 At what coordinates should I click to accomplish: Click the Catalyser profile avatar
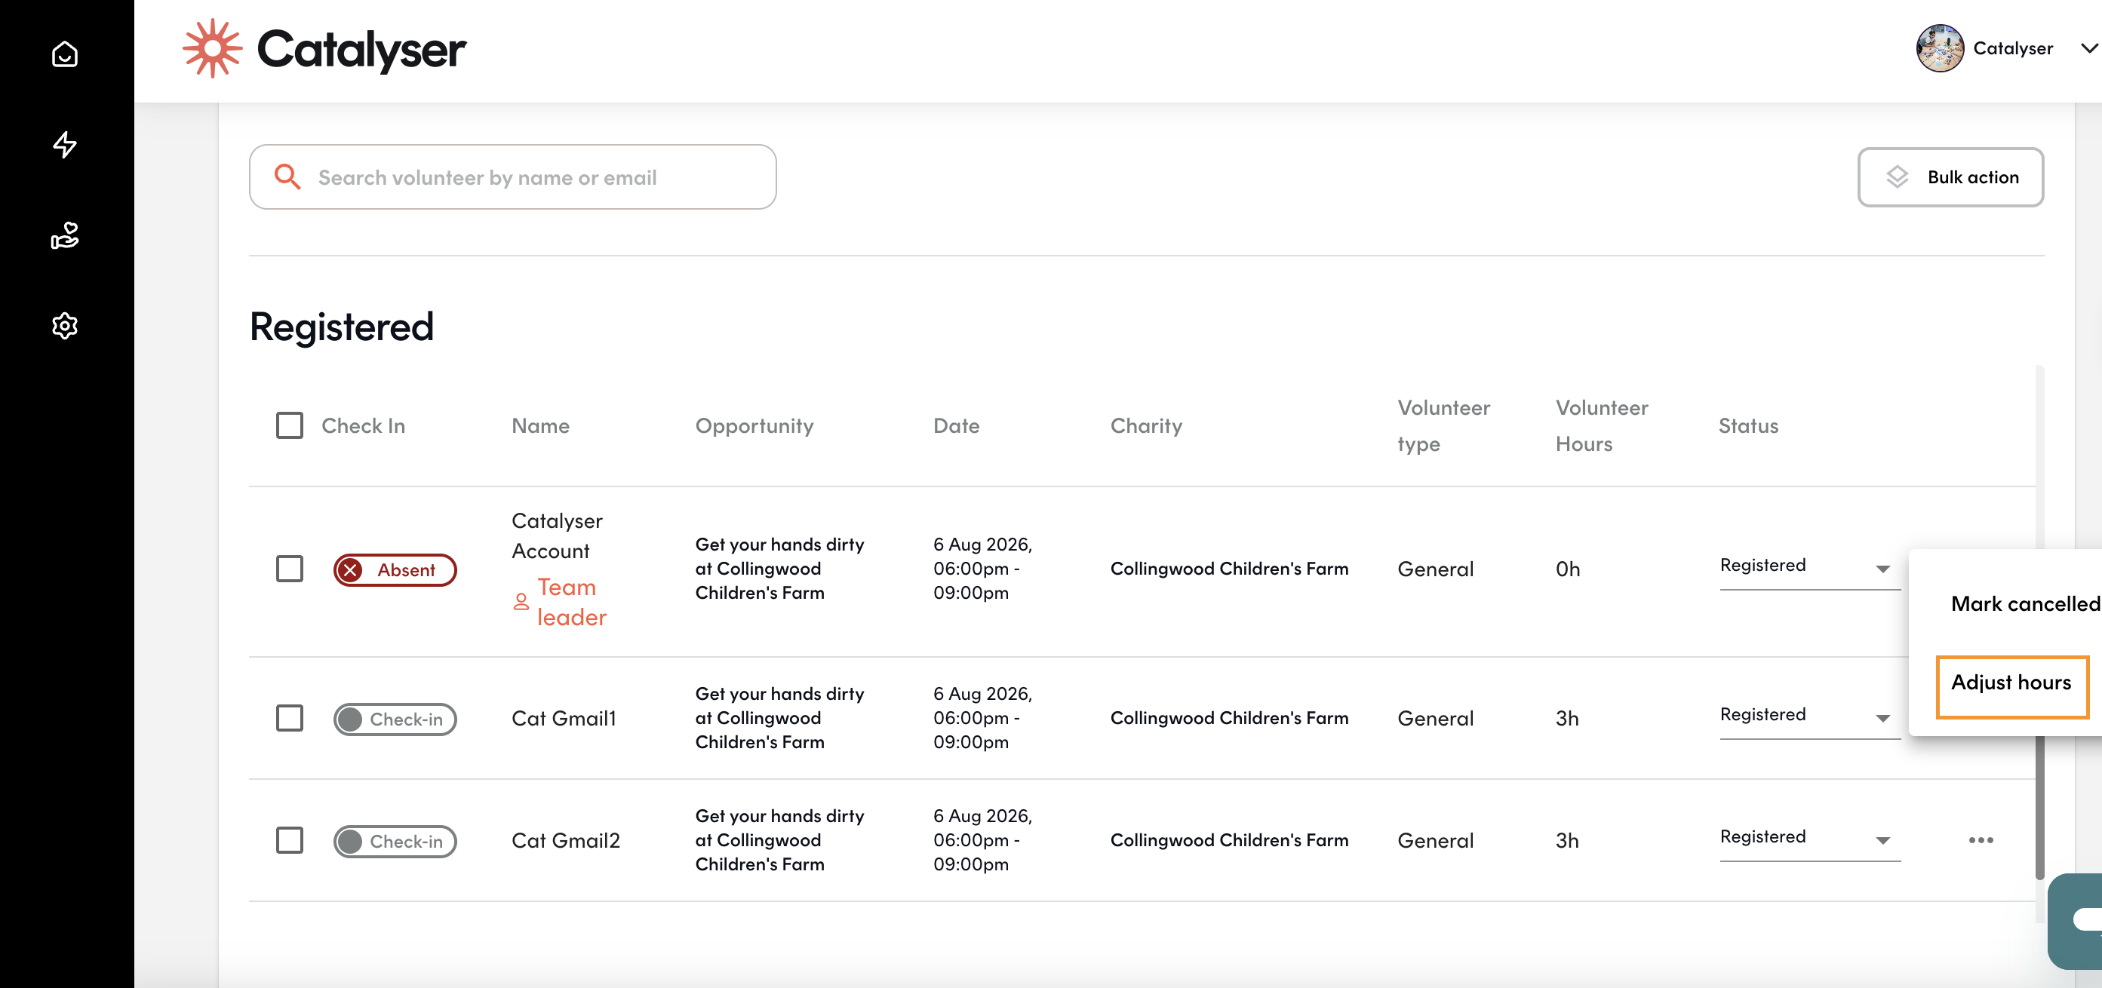[x=1940, y=48]
